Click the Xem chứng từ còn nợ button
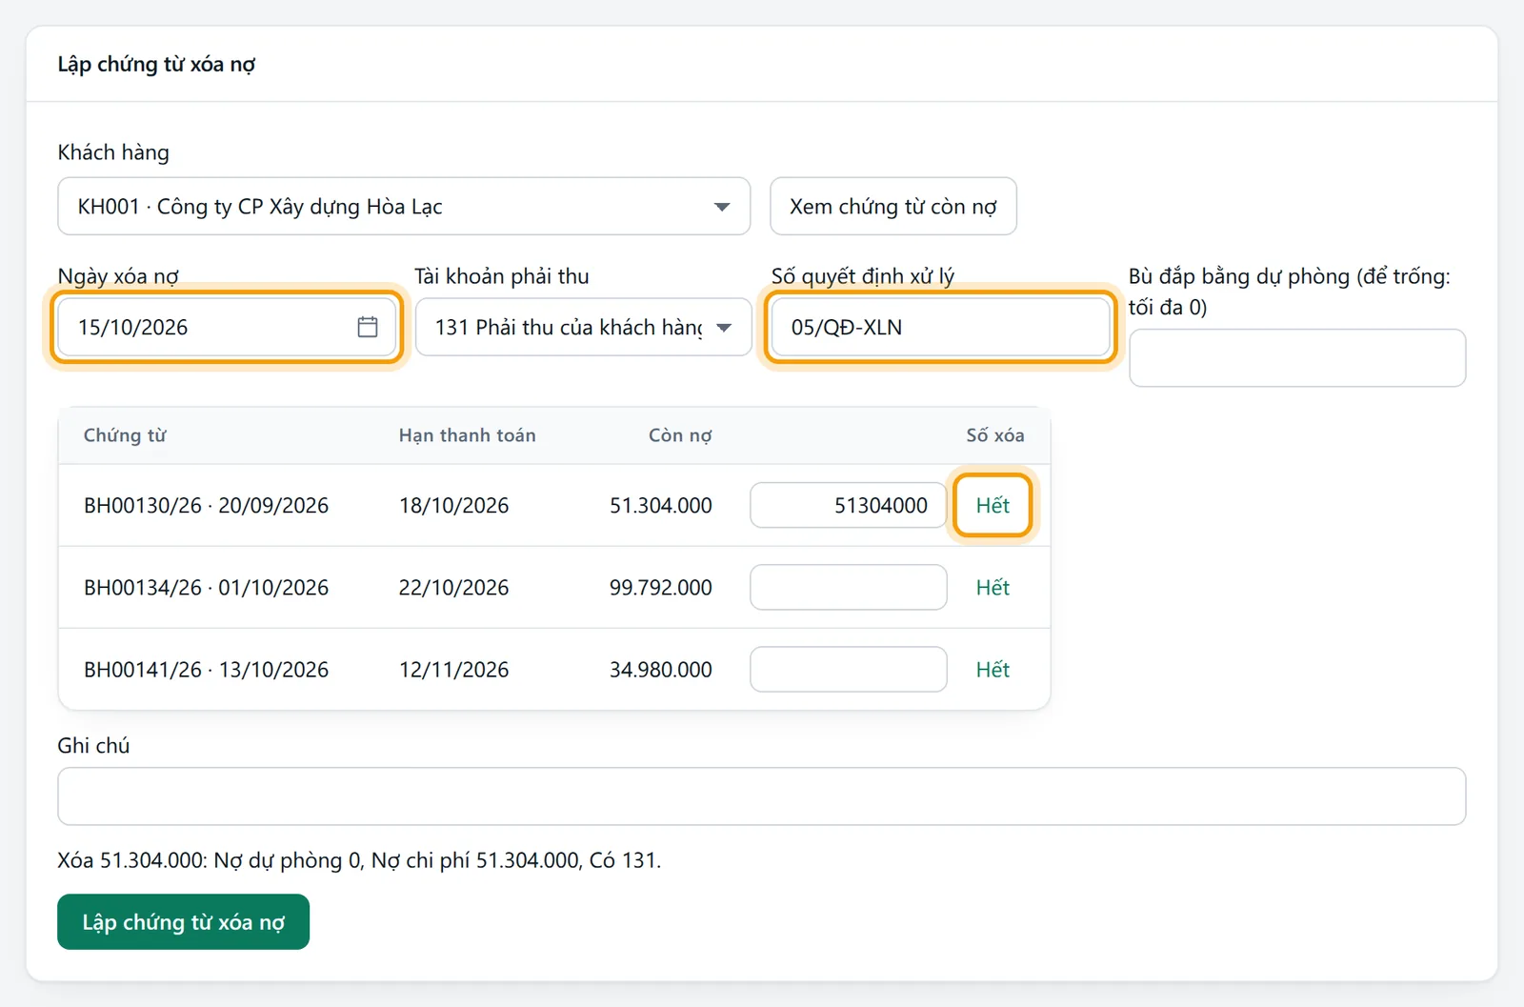 [892, 206]
